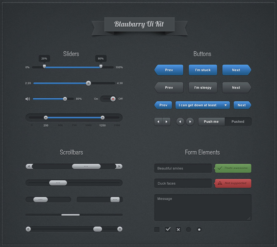Click the thin scrollbar white thumb
This screenshot has width=277, height=247.
[71, 215]
